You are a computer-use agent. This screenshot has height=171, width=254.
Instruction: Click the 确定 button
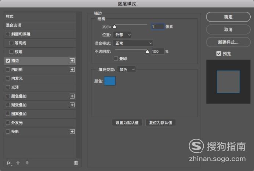coord(228,17)
